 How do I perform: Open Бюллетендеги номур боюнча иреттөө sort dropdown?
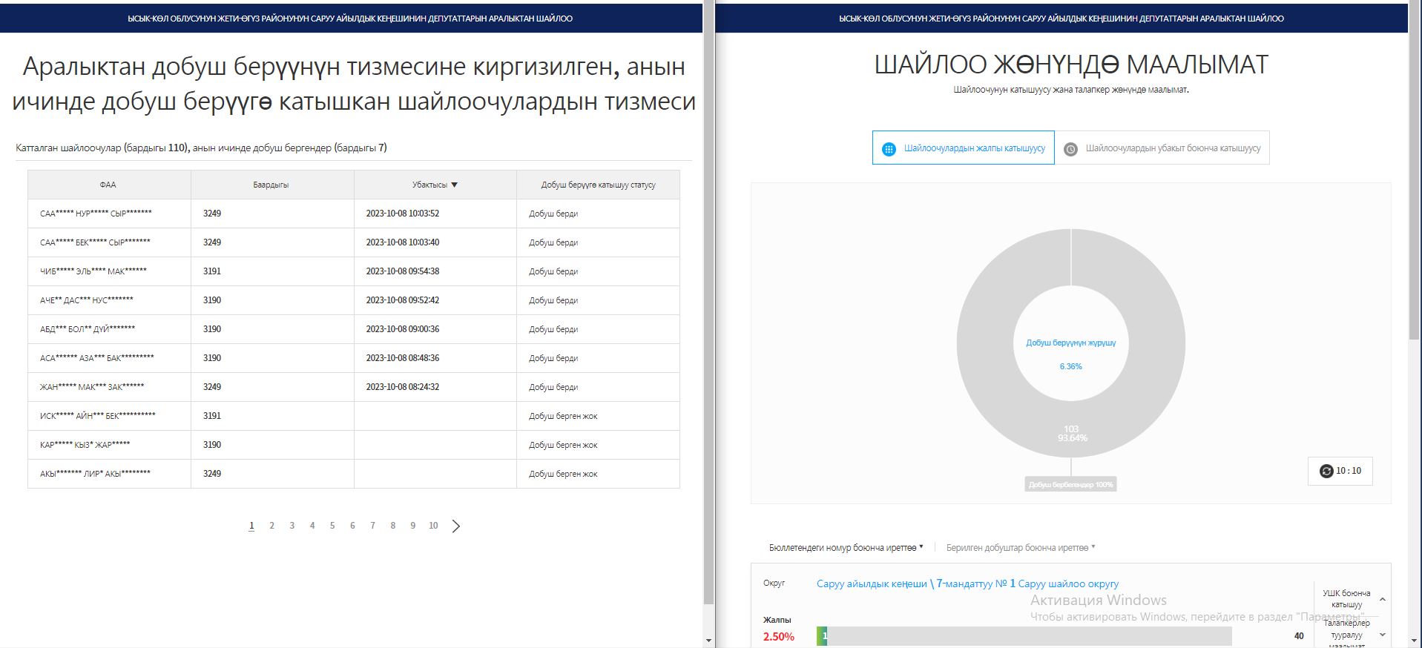coord(846,548)
